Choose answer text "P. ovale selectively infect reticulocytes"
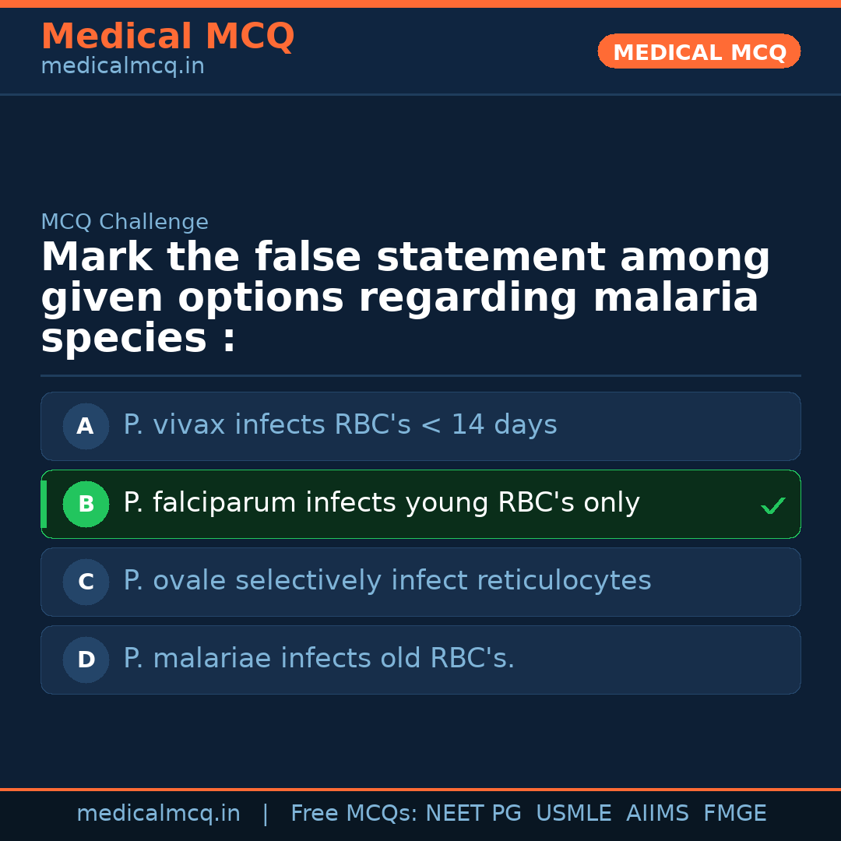Image resolution: width=841 pixels, height=841 pixels. (387, 581)
